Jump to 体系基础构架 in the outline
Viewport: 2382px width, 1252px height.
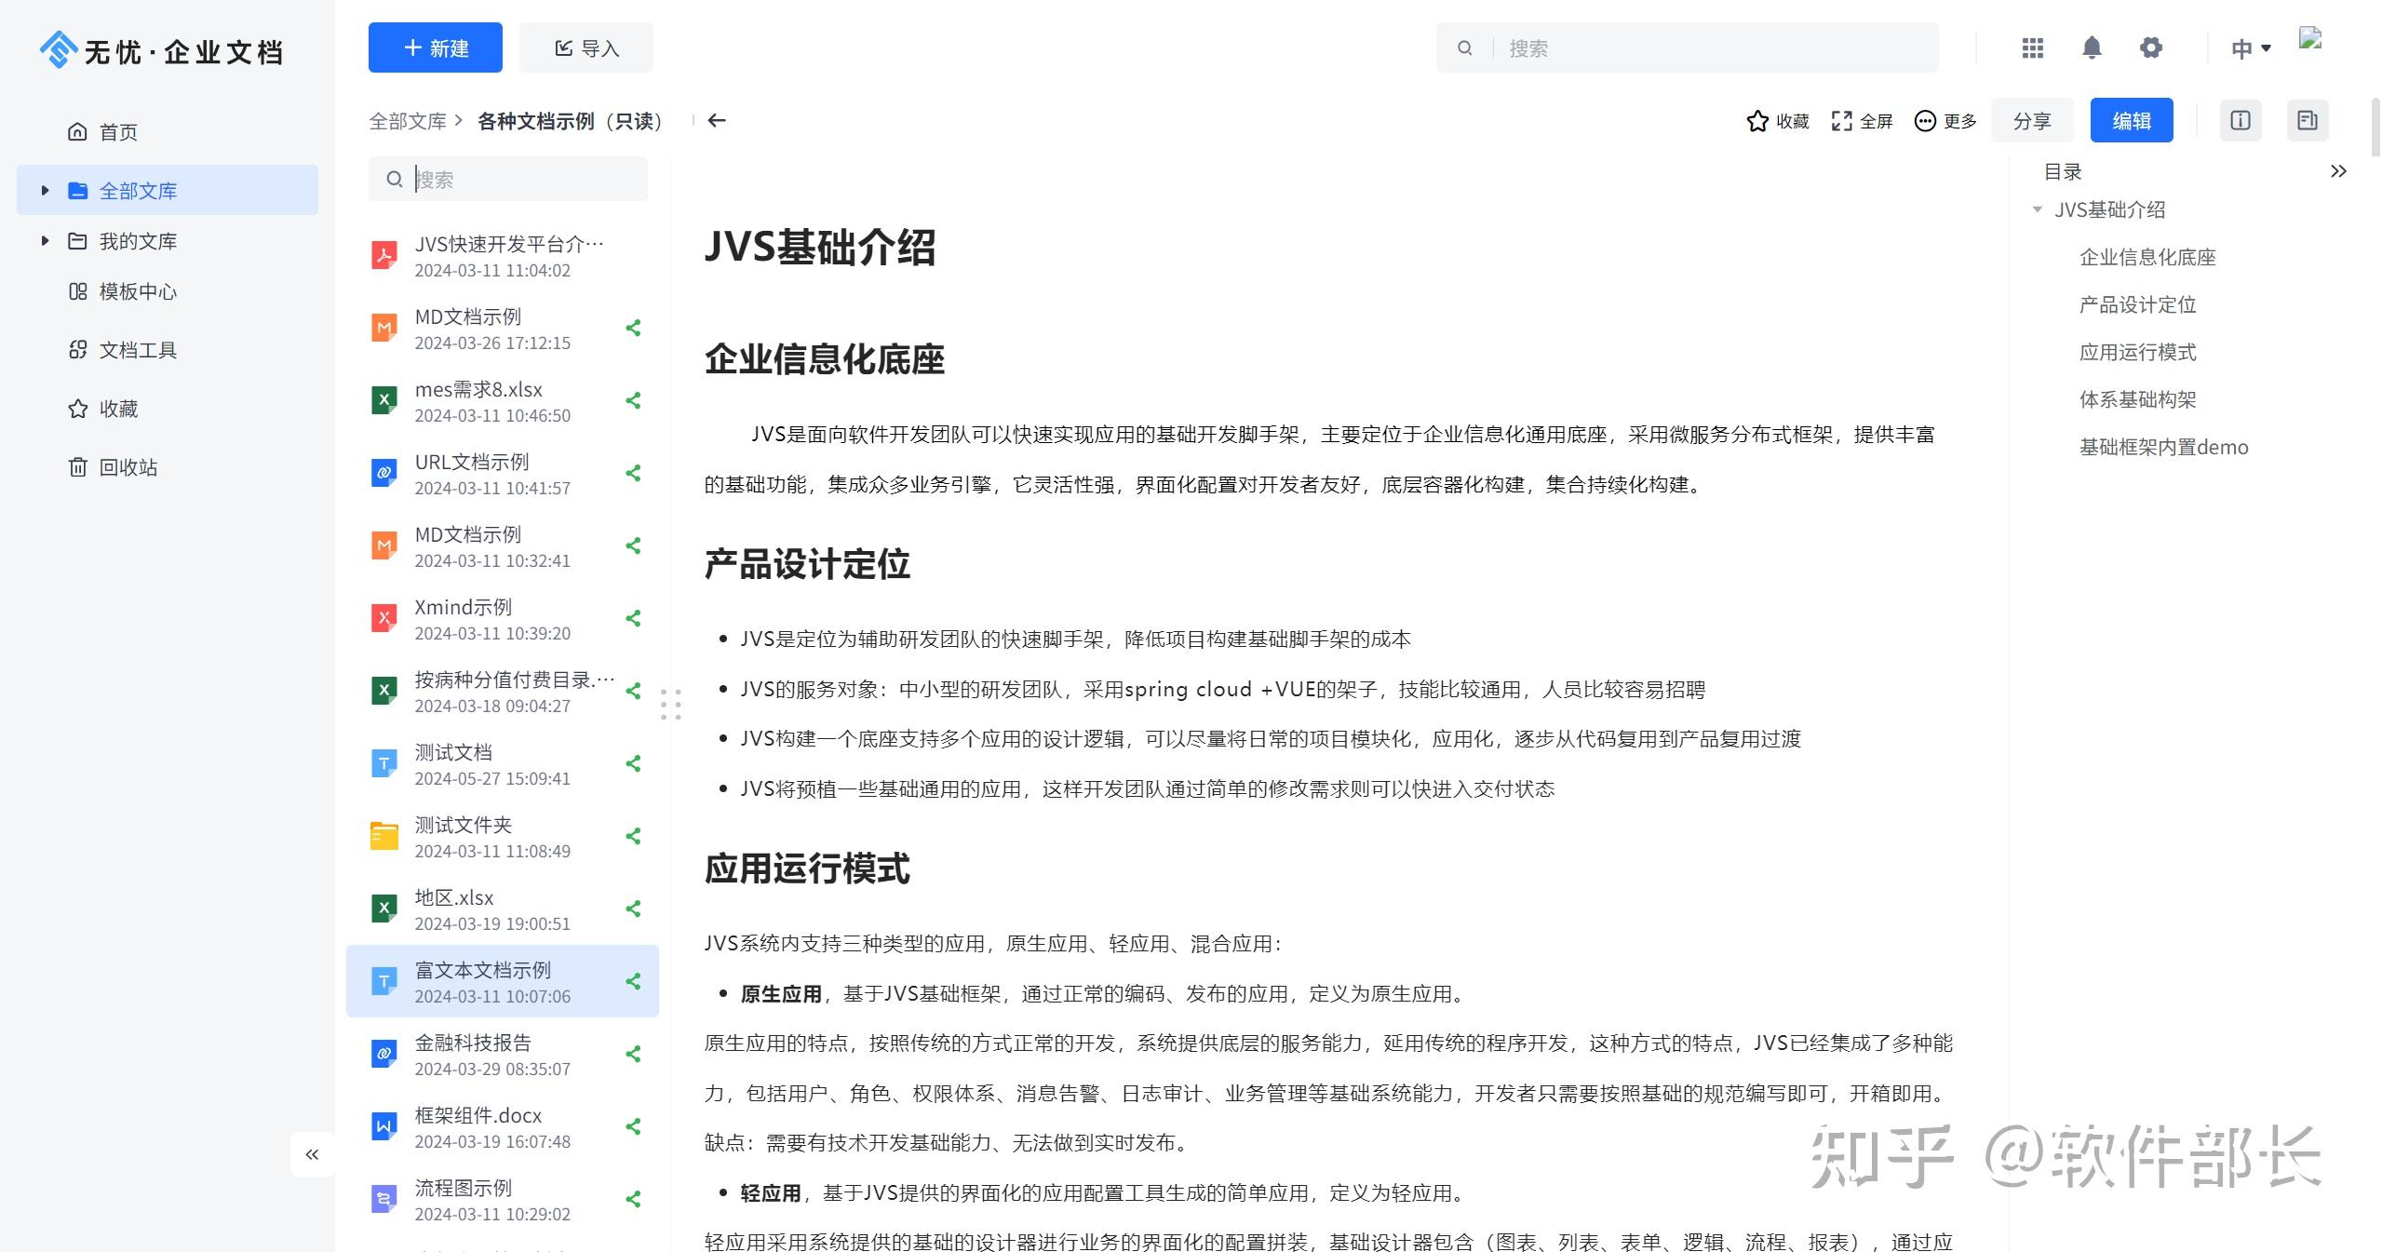click(2137, 399)
